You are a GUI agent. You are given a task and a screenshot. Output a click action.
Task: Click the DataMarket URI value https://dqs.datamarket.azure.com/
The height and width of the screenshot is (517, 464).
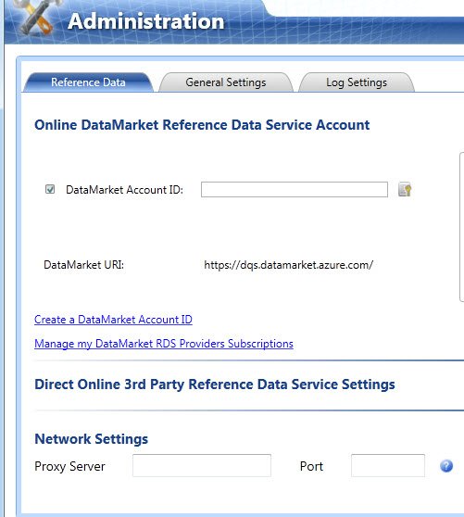click(288, 265)
